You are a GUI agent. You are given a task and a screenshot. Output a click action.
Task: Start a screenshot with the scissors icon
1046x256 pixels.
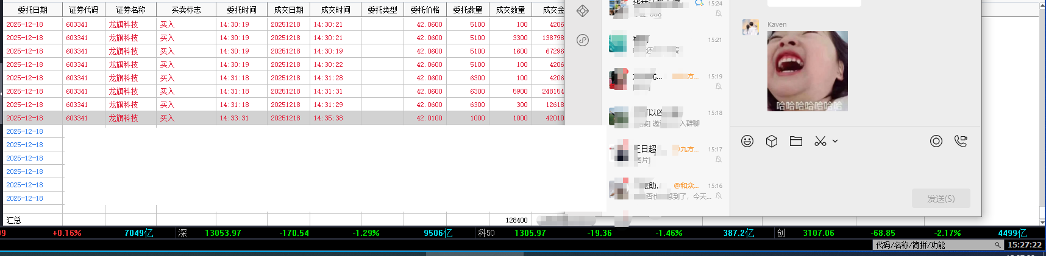(820, 141)
